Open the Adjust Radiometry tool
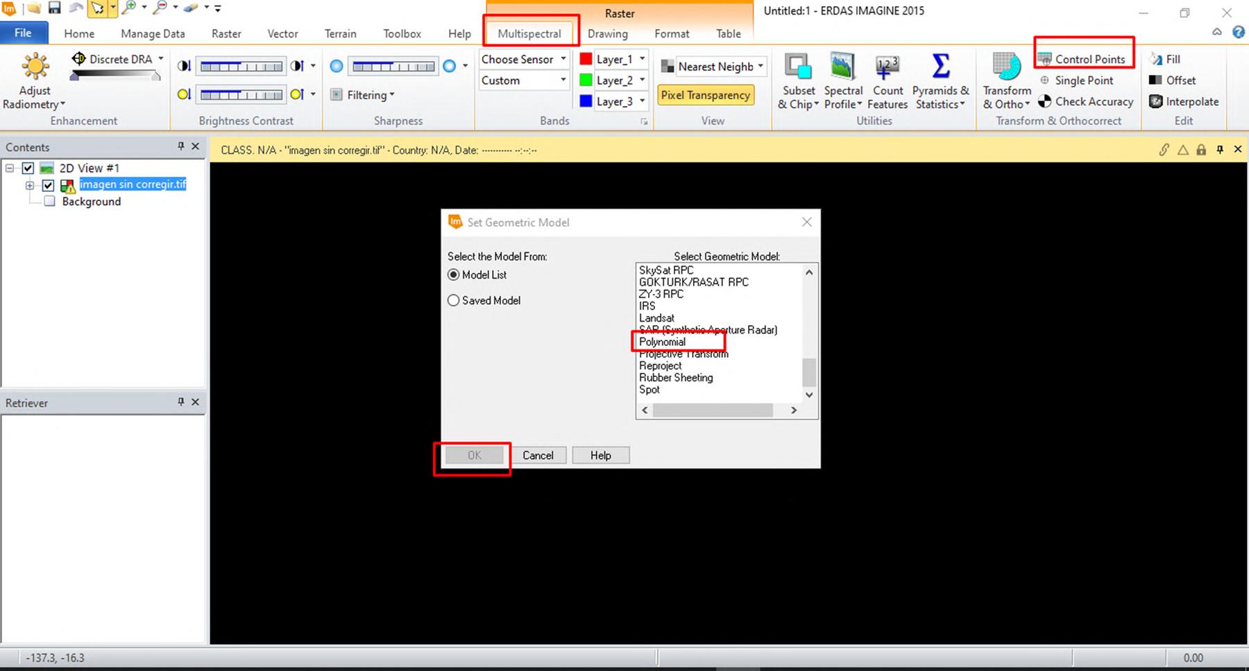 [35, 82]
